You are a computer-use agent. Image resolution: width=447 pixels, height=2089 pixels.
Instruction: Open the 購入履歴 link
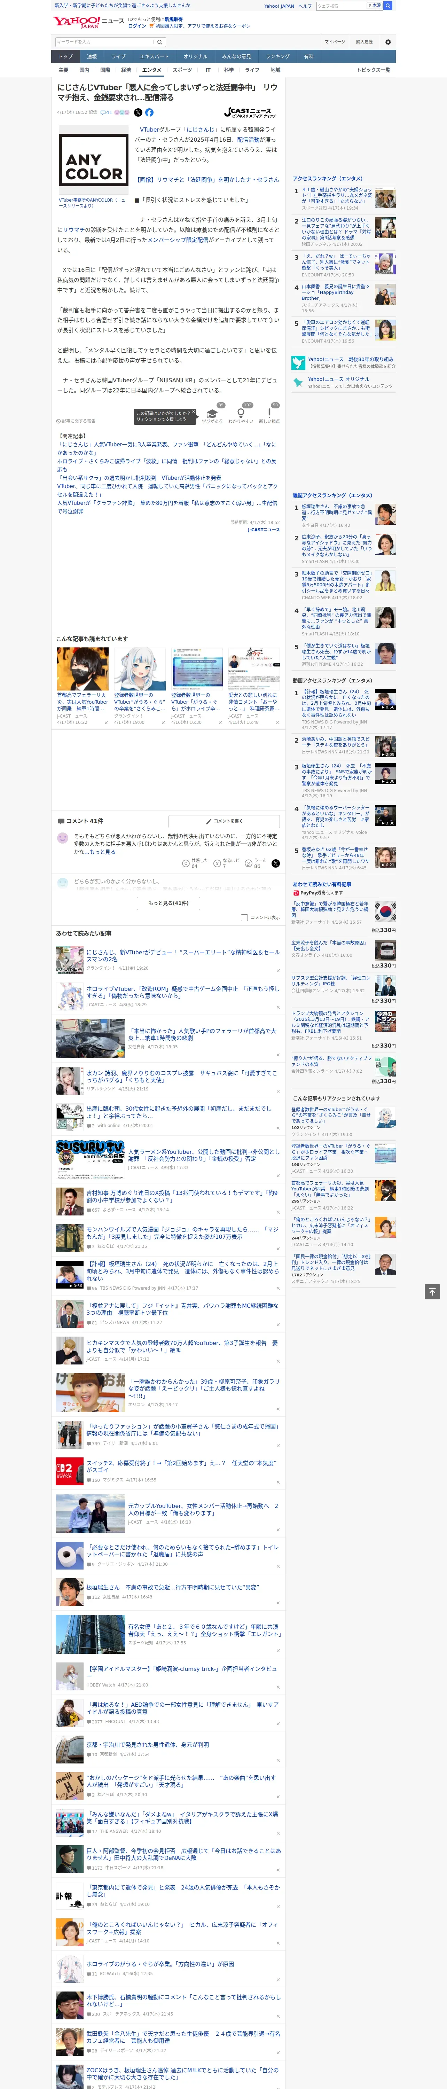(x=364, y=42)
